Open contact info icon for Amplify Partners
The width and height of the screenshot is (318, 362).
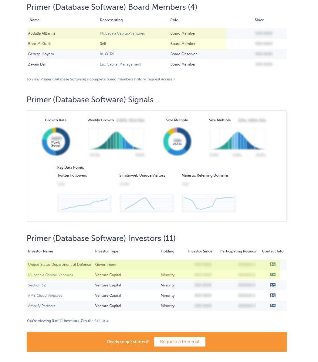click(272, 306)
